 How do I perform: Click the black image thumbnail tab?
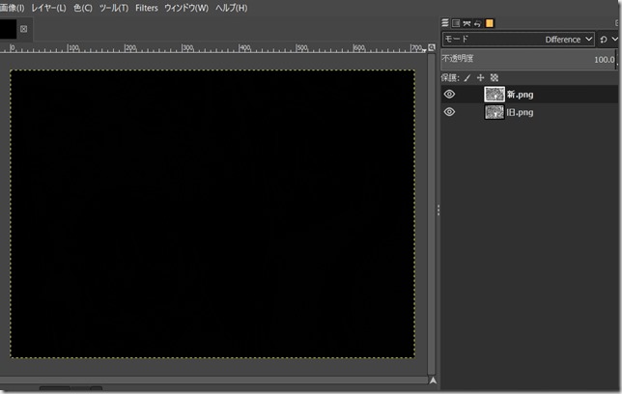(8, 29)
